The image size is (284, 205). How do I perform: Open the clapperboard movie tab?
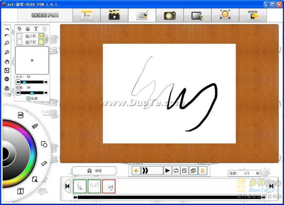point(114,15)
